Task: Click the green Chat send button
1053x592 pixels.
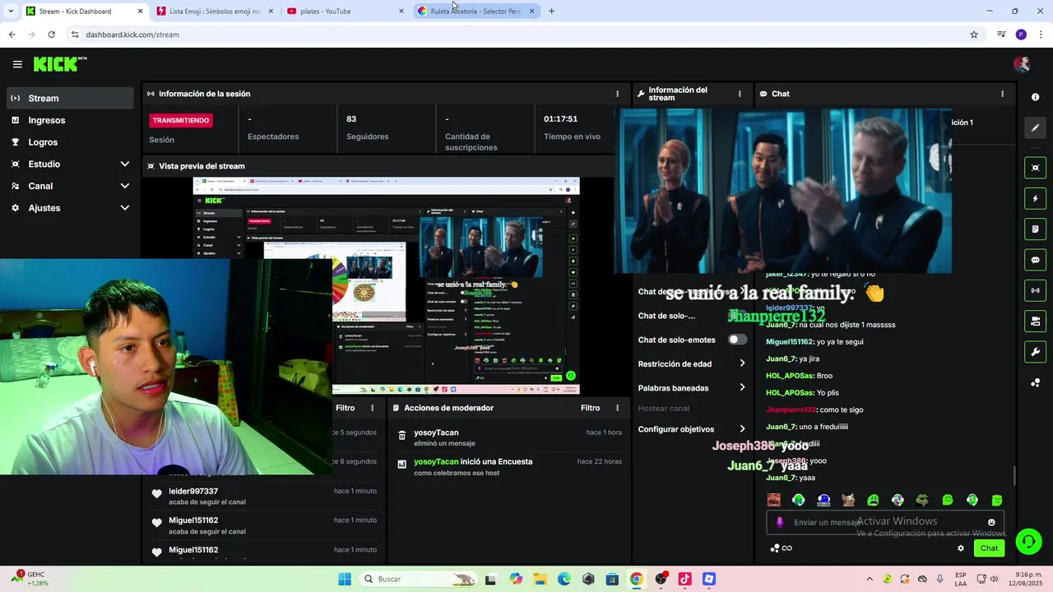Action: (x=989, y=548)
